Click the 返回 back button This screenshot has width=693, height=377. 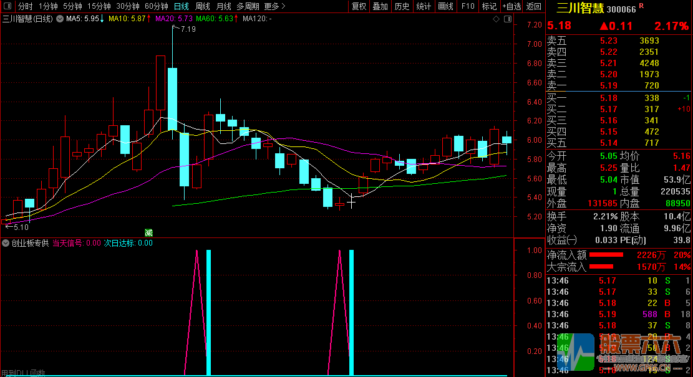point(534,6)
